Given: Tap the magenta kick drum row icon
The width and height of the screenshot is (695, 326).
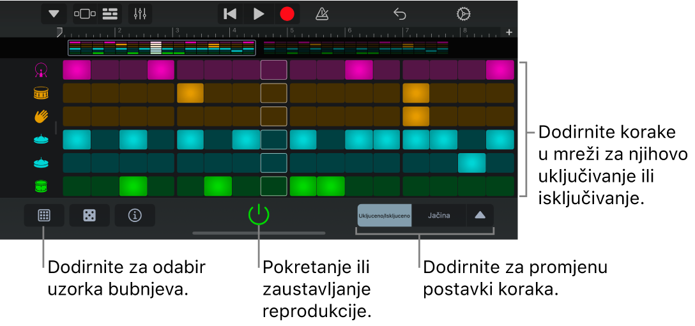Looking at the screenshot, I should 42,70.
